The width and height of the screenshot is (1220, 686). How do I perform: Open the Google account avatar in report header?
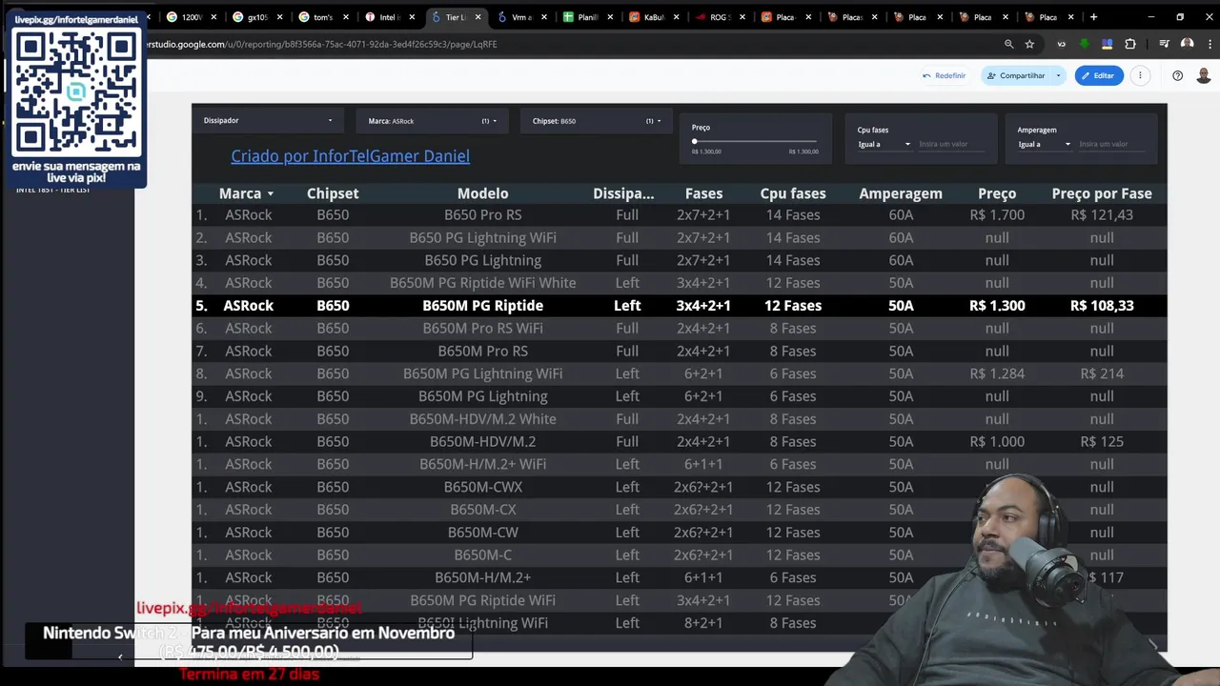tap(1204, 75)
